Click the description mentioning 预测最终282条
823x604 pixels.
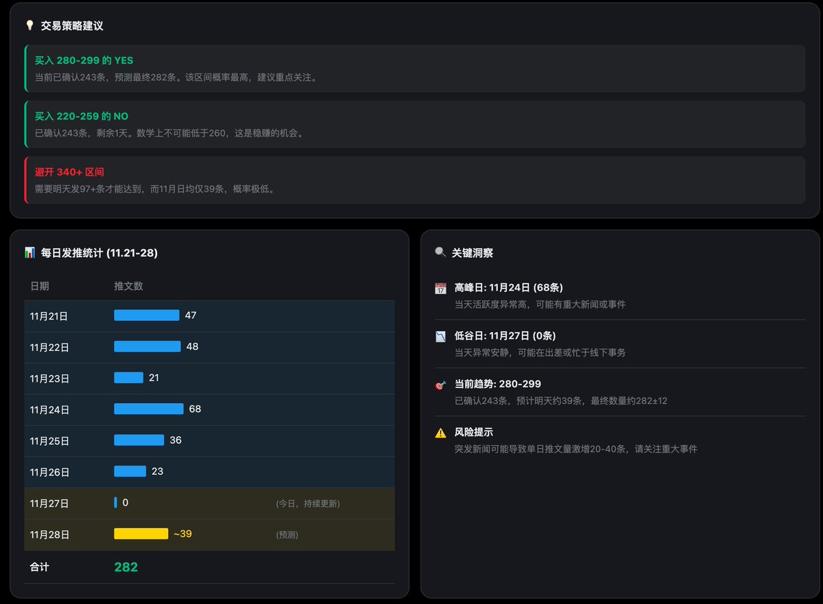(x=177, y=77)
